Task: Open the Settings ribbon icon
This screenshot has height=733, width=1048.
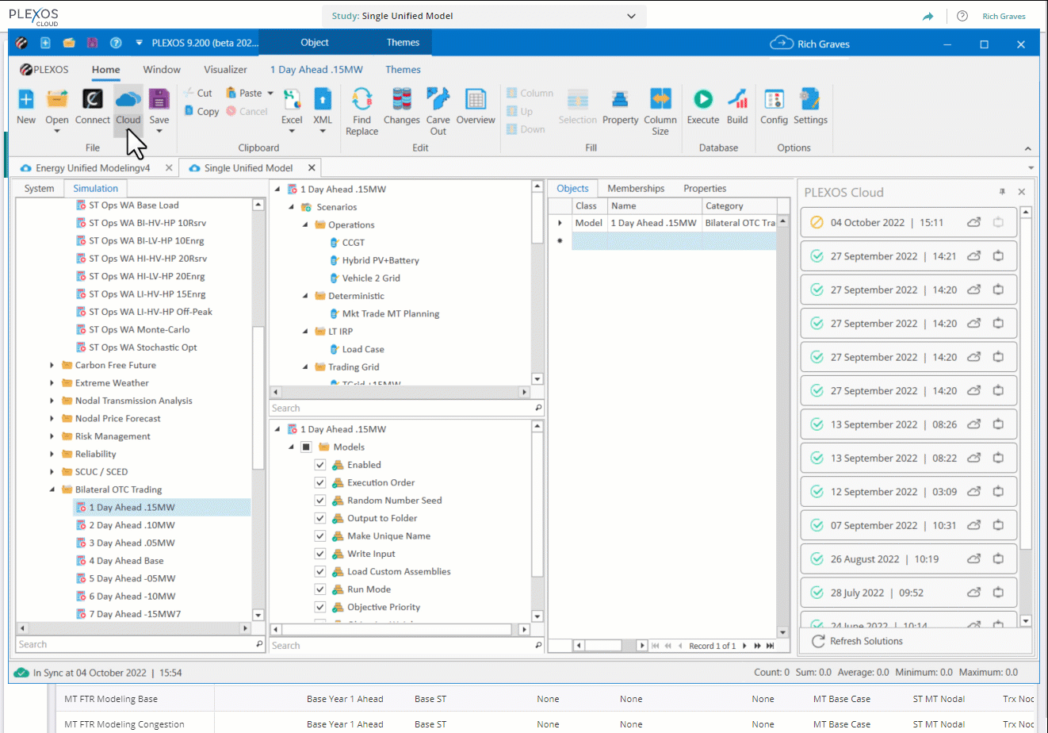Action: [x=809, y=99]
